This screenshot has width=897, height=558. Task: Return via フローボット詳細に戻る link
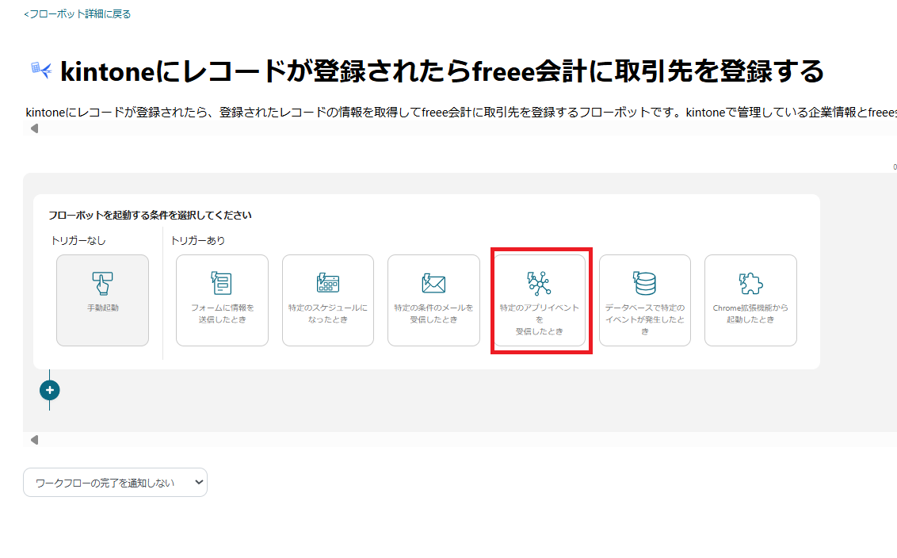tap(76, 13)
